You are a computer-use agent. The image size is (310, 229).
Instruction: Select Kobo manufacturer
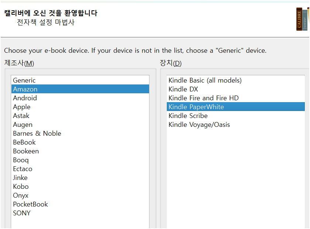80,187
